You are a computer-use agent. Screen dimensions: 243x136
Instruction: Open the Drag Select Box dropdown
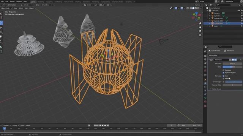[x=47, y=5]
